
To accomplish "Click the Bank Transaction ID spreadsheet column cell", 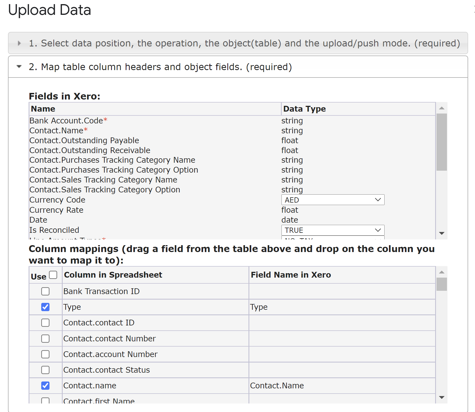I will (x=156, y=291).
